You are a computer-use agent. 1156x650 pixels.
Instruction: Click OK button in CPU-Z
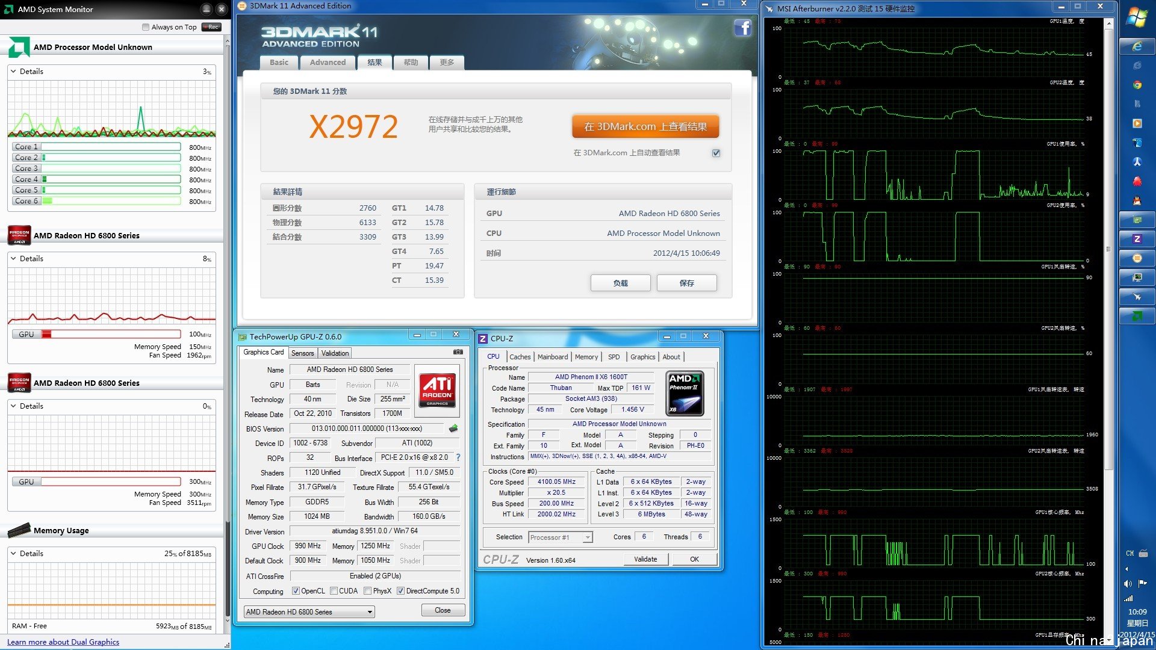click(x=694, y=559)
